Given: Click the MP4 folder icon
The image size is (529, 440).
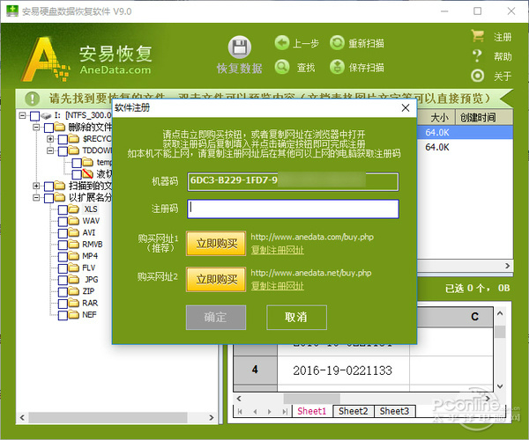Looking at the screenshot, I should tap(73, 256).
